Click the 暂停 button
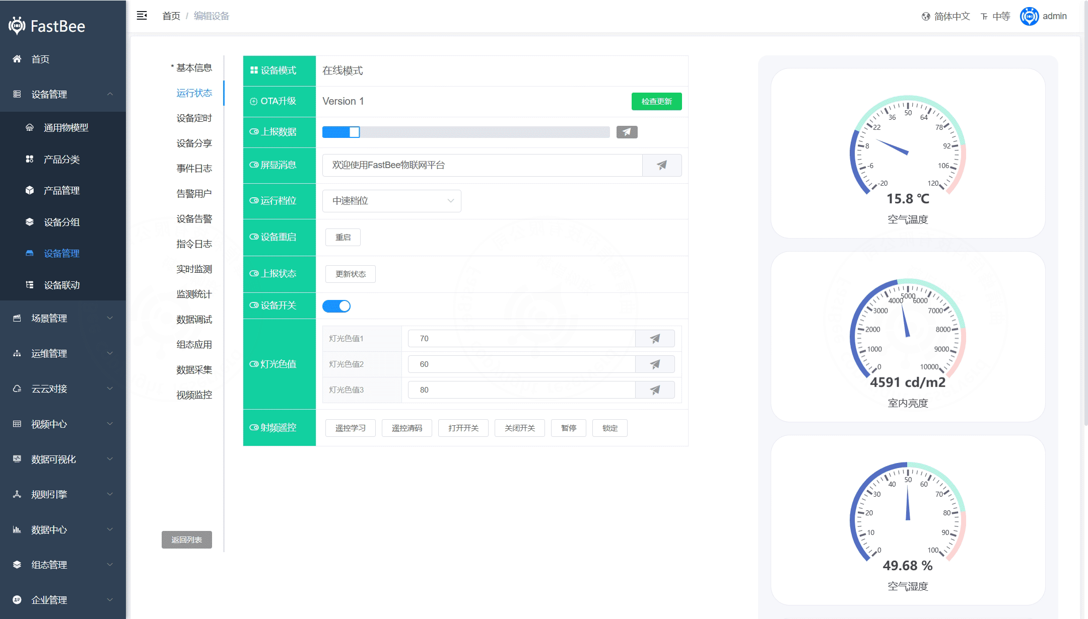 click(569, 428)
